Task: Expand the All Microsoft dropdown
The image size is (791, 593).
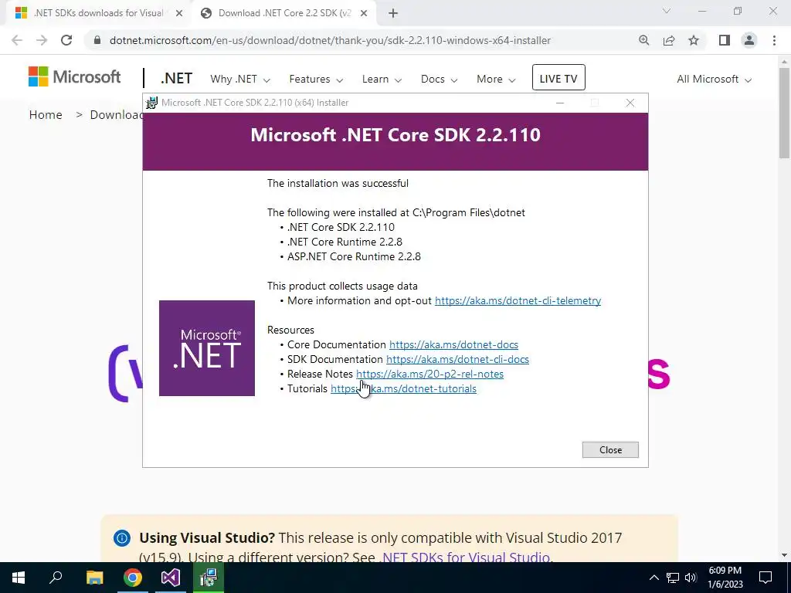Action: coord(714,80)
